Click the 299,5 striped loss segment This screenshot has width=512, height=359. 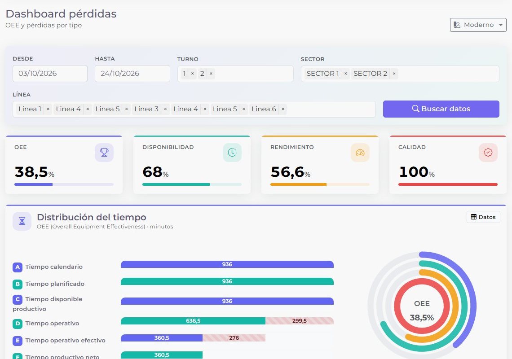click(300, 321)
